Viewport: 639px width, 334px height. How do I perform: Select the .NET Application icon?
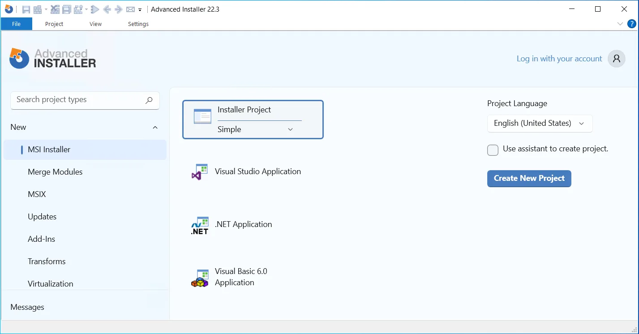(x=200, y=226)
